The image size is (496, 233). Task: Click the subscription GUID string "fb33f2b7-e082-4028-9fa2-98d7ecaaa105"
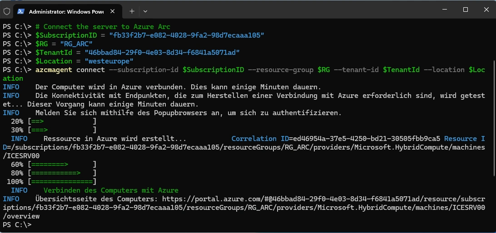pyautogui.click(x=187, y=35)
